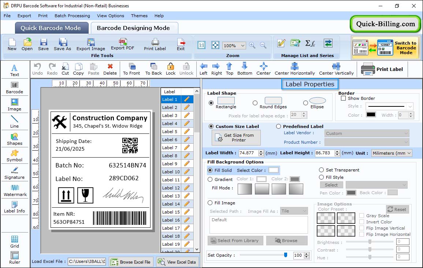The width and height of the screenshot is (423, 268).
Task: Open the Export menu
Action: tap(24, 16)
